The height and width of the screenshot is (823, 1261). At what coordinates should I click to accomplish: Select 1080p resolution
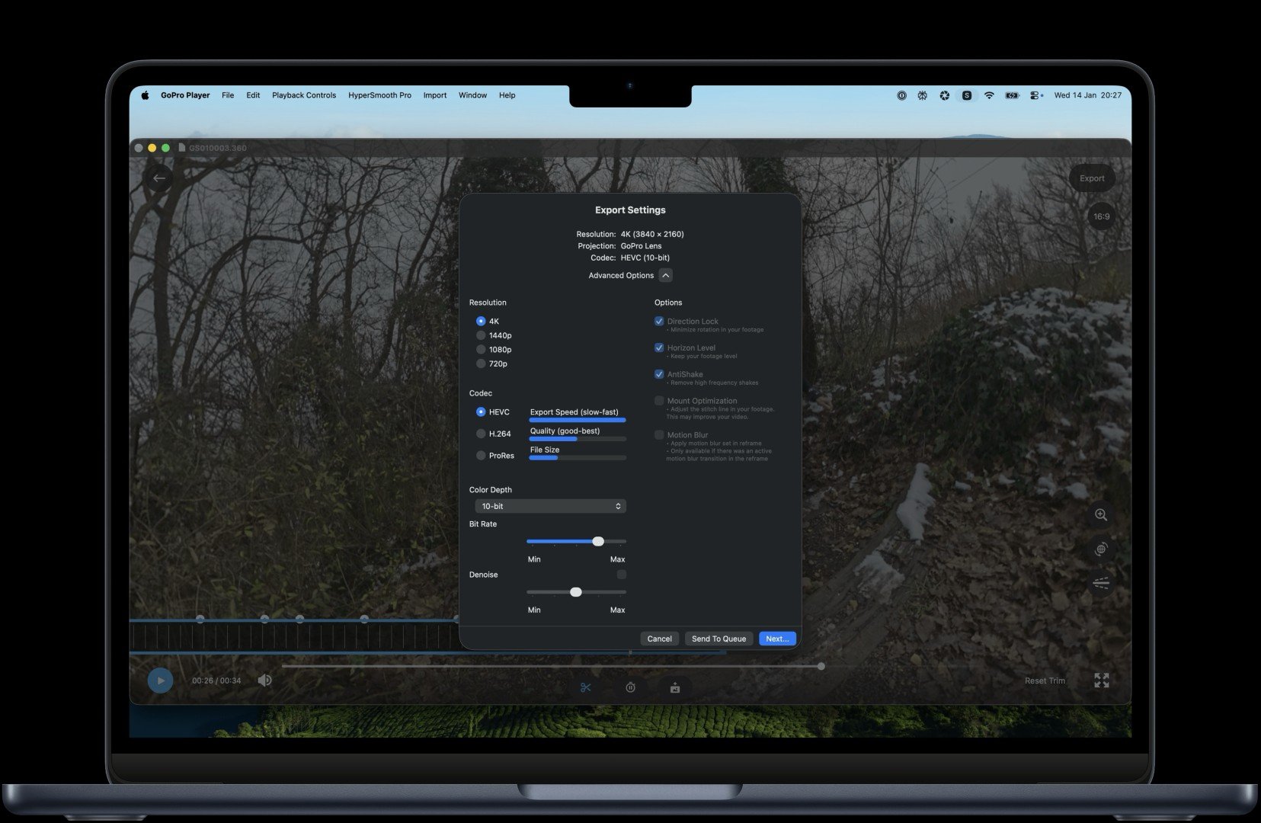[481, 350]
